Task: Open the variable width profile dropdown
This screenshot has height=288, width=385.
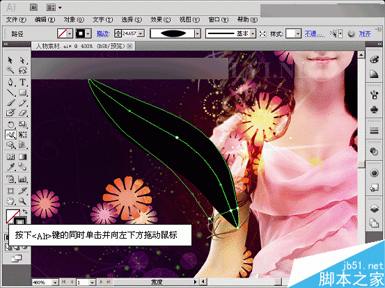Action: [x=198, y=34]
